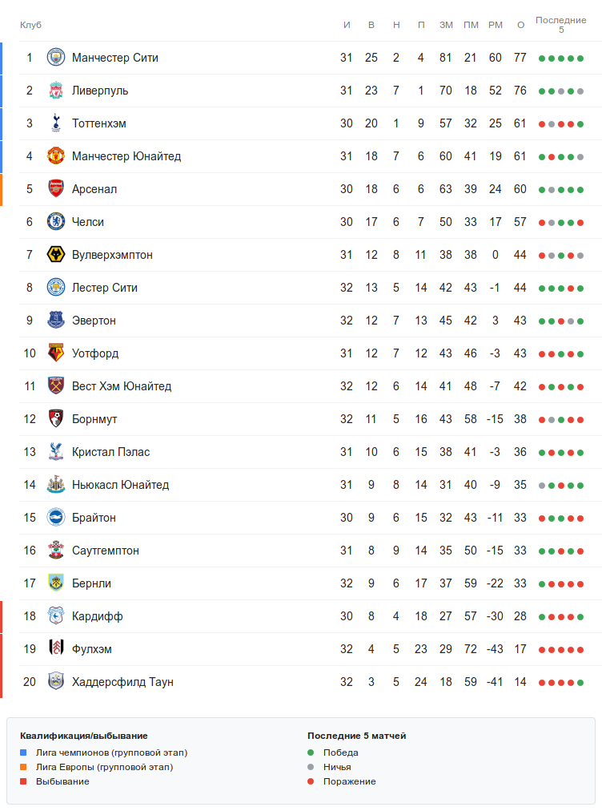Screen dimensions: 602x811
Task: Click the green Победа legend dot
Action: (x=311, y=752)
